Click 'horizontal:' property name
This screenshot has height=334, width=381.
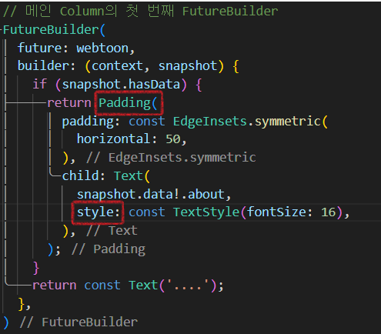tap(117, 139)
